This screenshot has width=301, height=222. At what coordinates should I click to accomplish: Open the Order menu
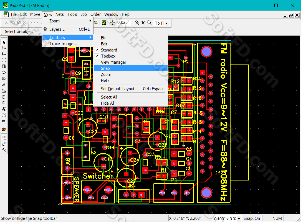(x=96, y=14)
